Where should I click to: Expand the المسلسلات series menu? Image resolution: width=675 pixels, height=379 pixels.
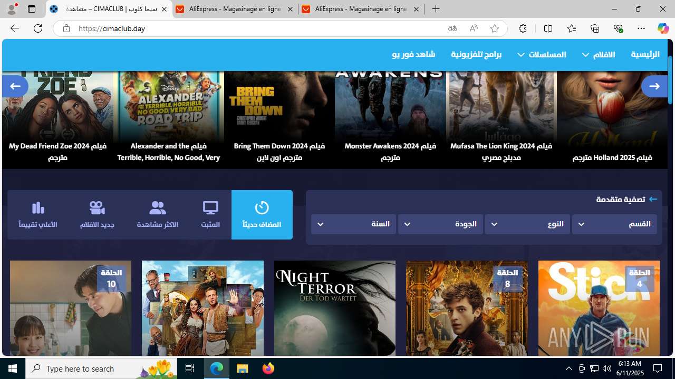[542, 55]
